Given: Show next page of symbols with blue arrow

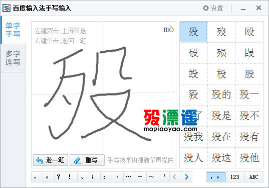Looking at the screenshot, I should [x=186, y=177].
